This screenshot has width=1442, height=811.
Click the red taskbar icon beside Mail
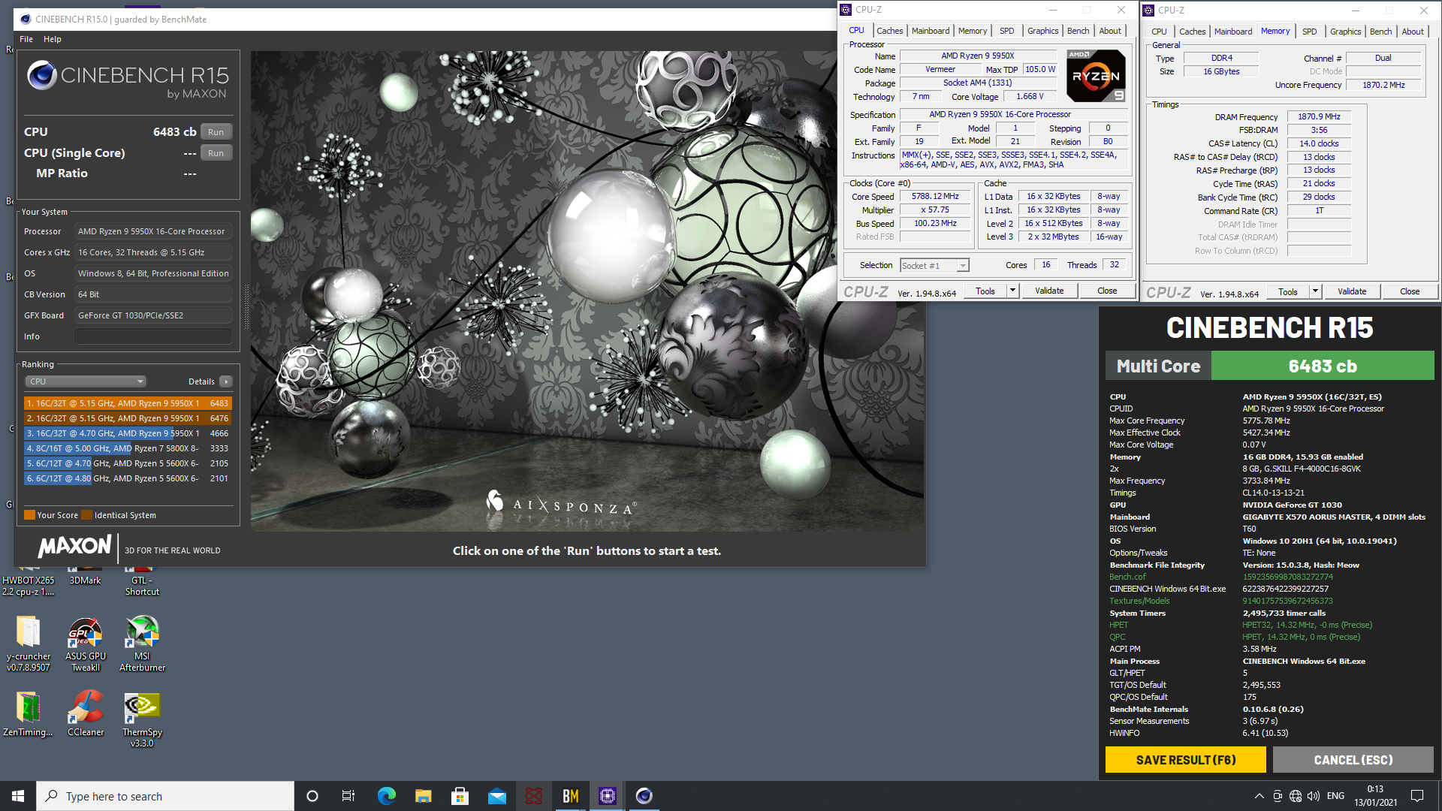pos(533,796)
